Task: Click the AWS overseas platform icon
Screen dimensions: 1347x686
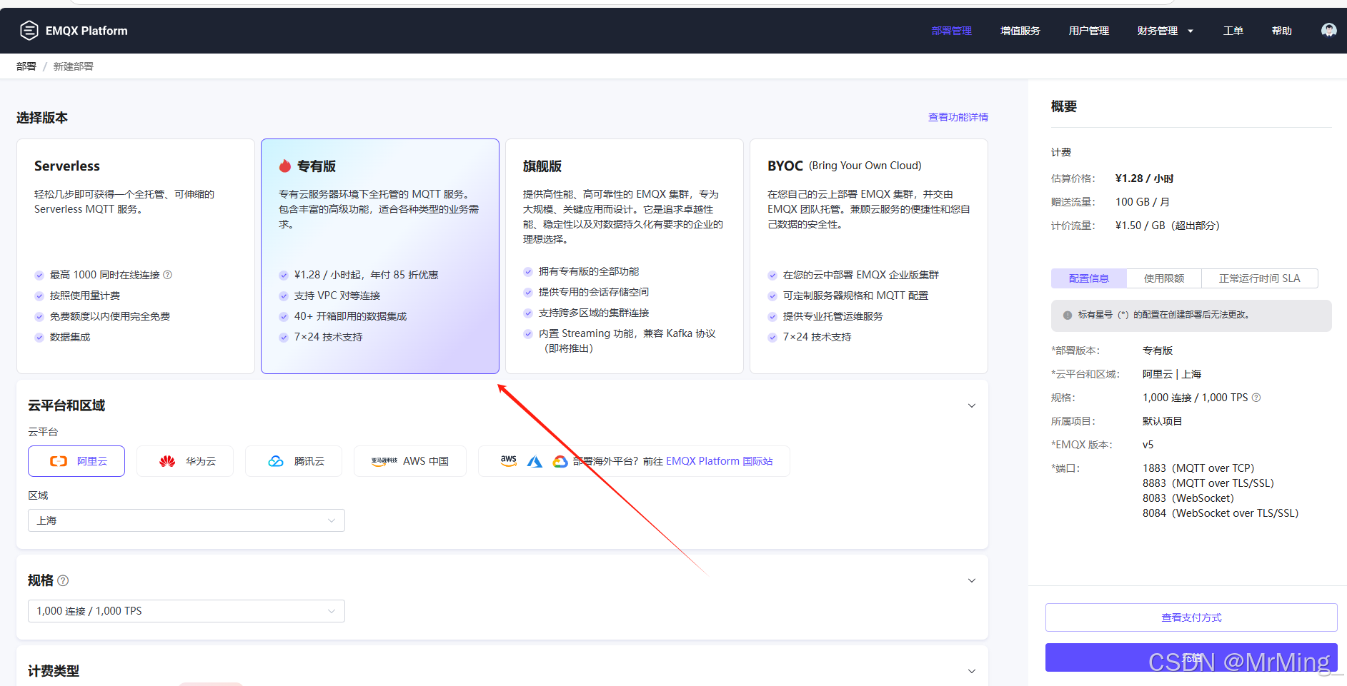Action: pyautogui.click(x=509, y=461)
